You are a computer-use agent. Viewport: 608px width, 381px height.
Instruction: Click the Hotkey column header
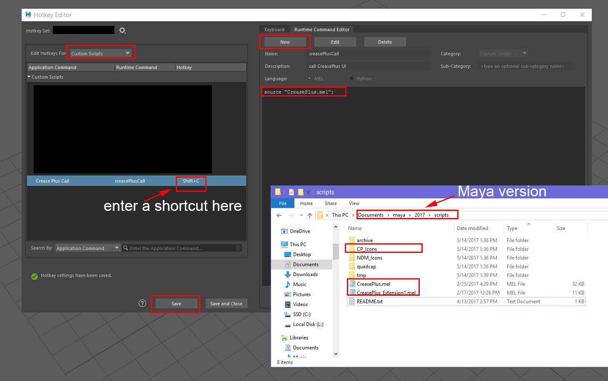211,67
